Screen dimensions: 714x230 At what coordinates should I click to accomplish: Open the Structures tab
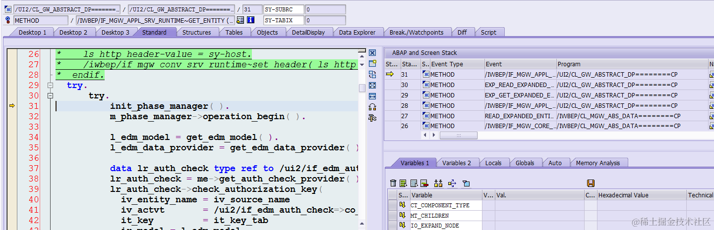click(196, 32)
